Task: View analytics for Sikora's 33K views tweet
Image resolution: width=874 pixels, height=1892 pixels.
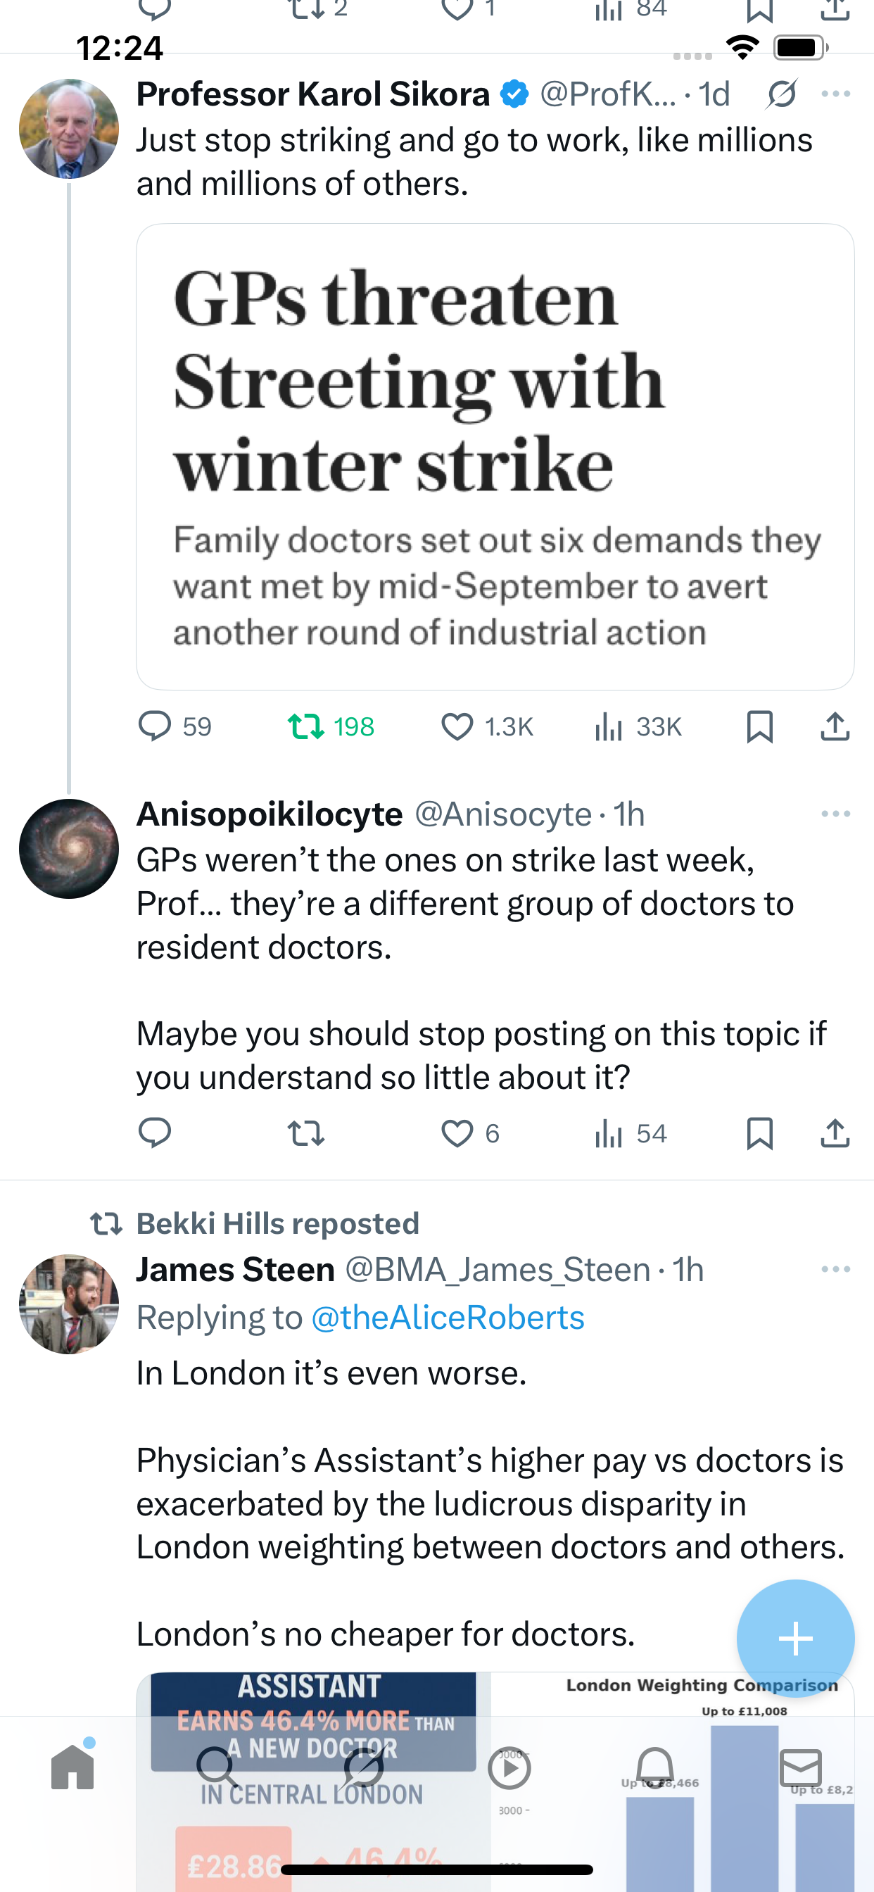Action: pyautogui.click(x=609, y=726)
